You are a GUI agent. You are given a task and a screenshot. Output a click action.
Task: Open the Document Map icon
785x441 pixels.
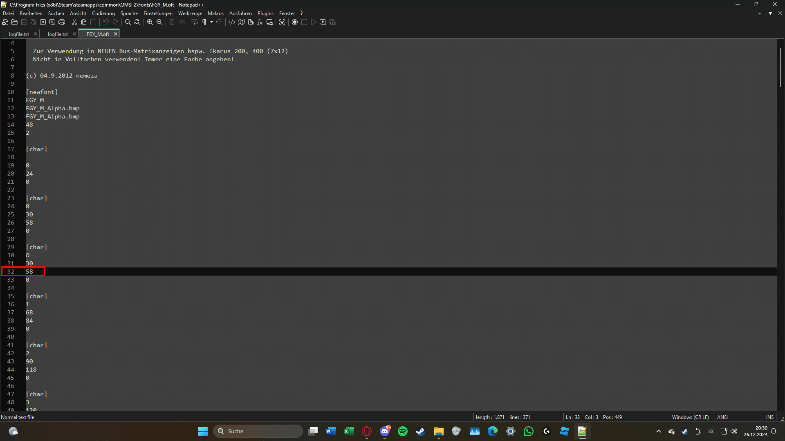[x=241, y=22]
